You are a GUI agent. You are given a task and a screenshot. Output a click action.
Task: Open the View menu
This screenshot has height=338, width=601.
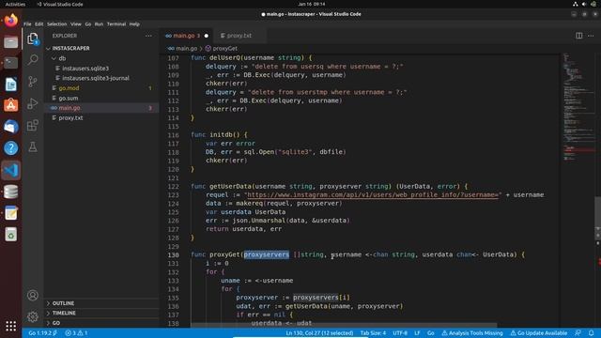coord(75,24)
